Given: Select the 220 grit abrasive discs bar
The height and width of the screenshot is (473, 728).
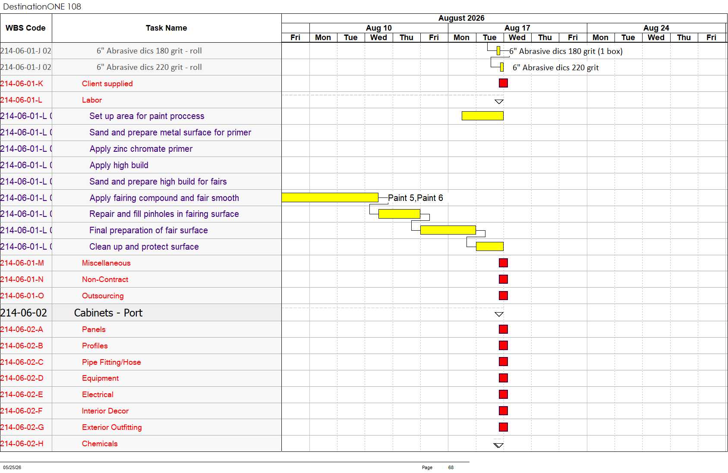Looking at the screenshot, I should coord(502,67).
